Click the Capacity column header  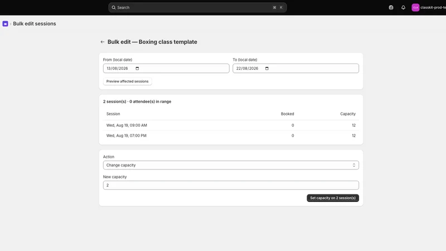coord(348,114)
